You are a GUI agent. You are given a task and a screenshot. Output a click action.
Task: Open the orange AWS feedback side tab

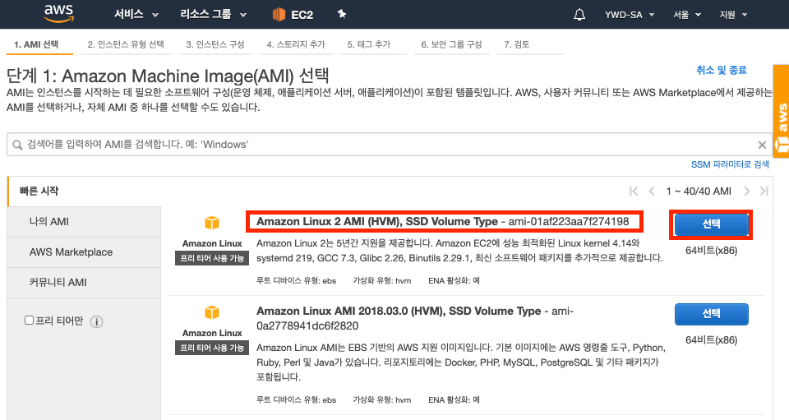[x=781, y=111]
